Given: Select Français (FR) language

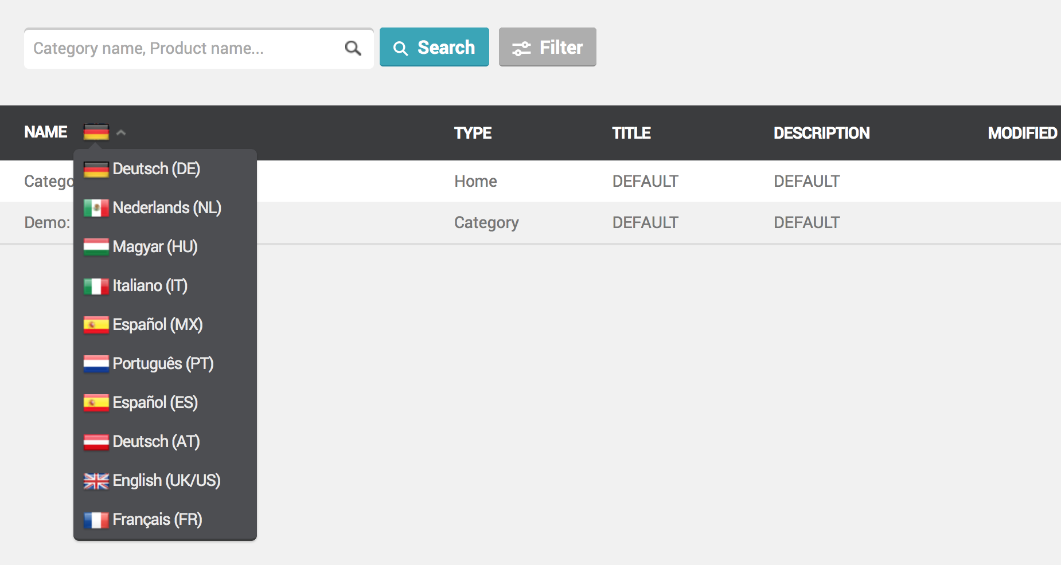Looking at the screenshot, I should point(165,520).
